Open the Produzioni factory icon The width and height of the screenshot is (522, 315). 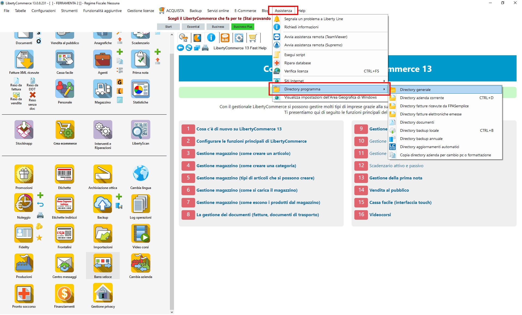point(24,263)
